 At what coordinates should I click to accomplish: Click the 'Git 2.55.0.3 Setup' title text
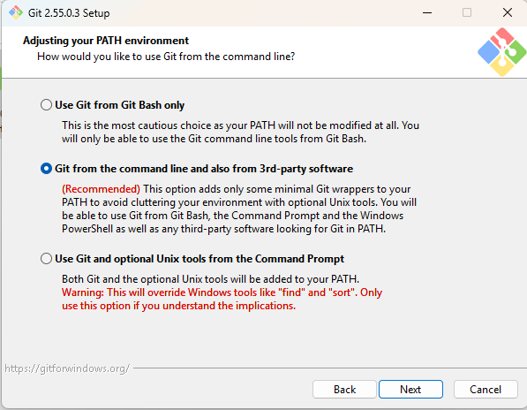pos(69,13)
